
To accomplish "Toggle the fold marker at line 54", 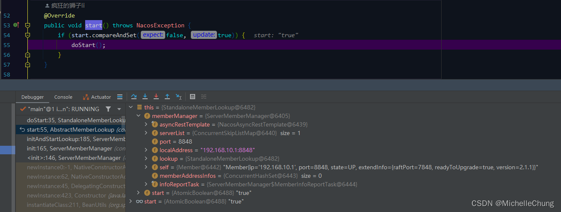I will coord(27,35).
